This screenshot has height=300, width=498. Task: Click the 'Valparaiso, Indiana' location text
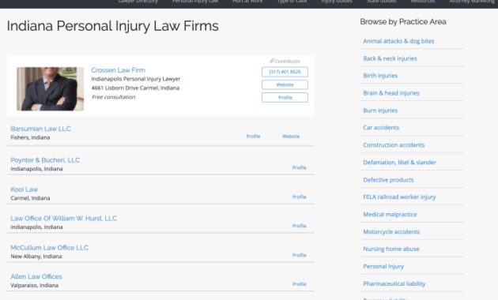point(34,286)
